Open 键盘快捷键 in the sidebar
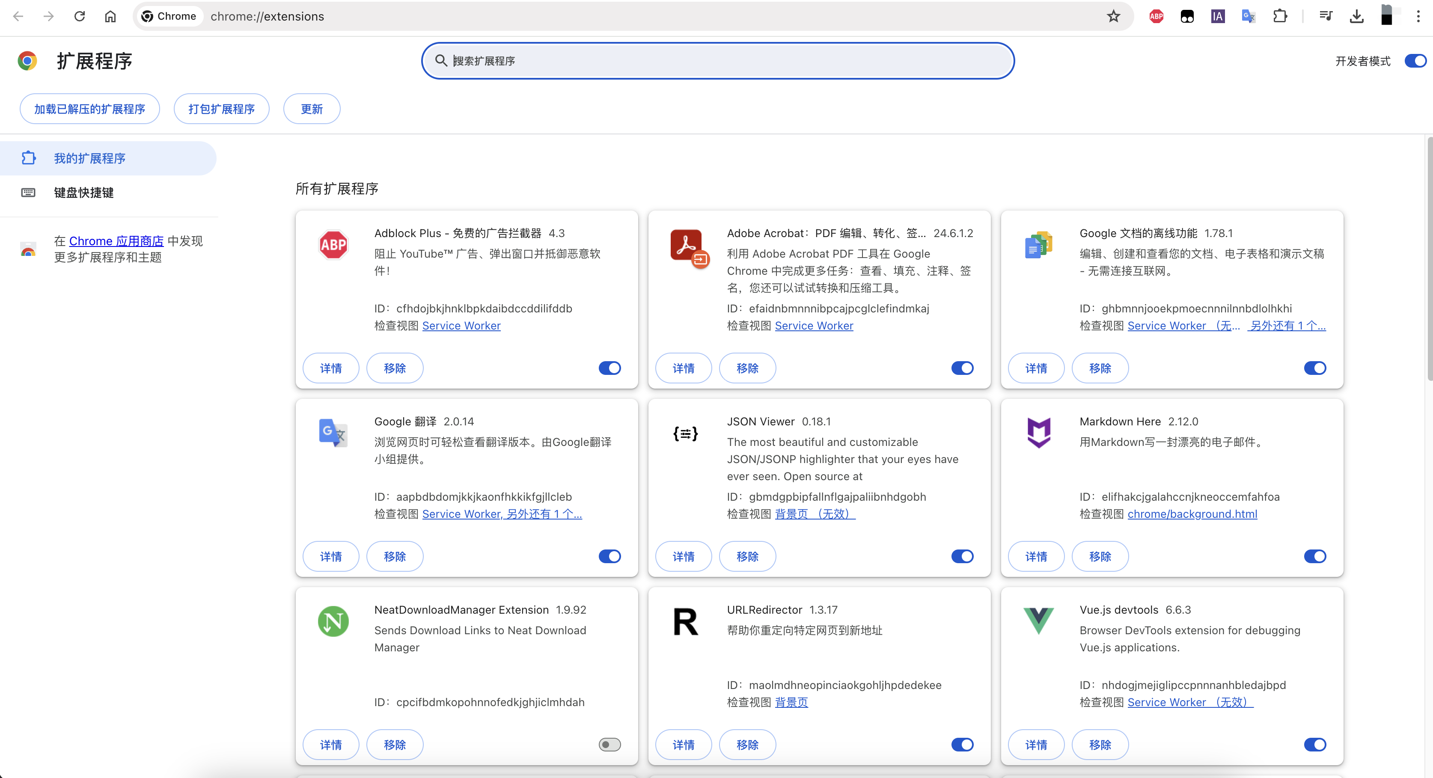1433x778 pixels. click(x=108, y=193)
